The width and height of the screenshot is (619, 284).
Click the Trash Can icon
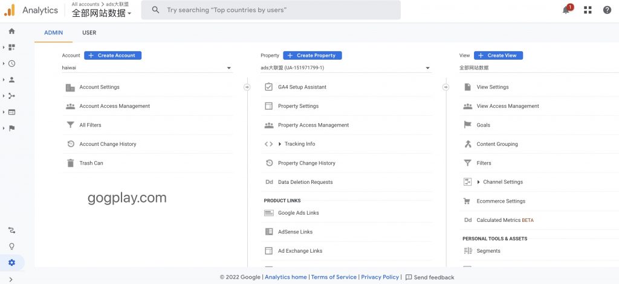pos(70,163)
